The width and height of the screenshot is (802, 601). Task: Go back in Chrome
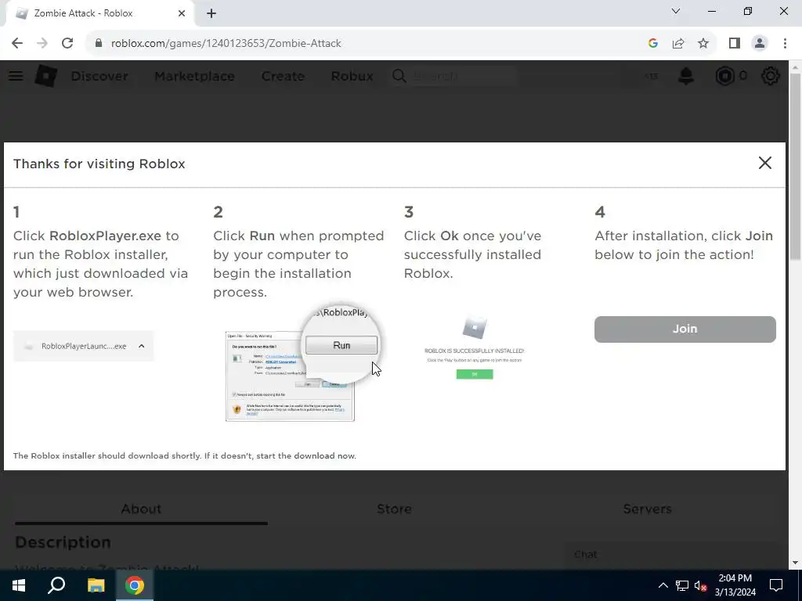(x=17, y=44)
